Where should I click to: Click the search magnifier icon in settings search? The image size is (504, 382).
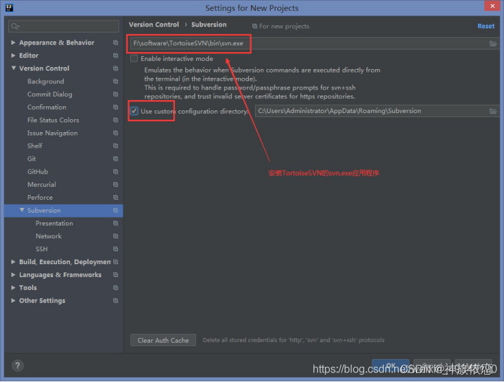[x=15, y=26]
